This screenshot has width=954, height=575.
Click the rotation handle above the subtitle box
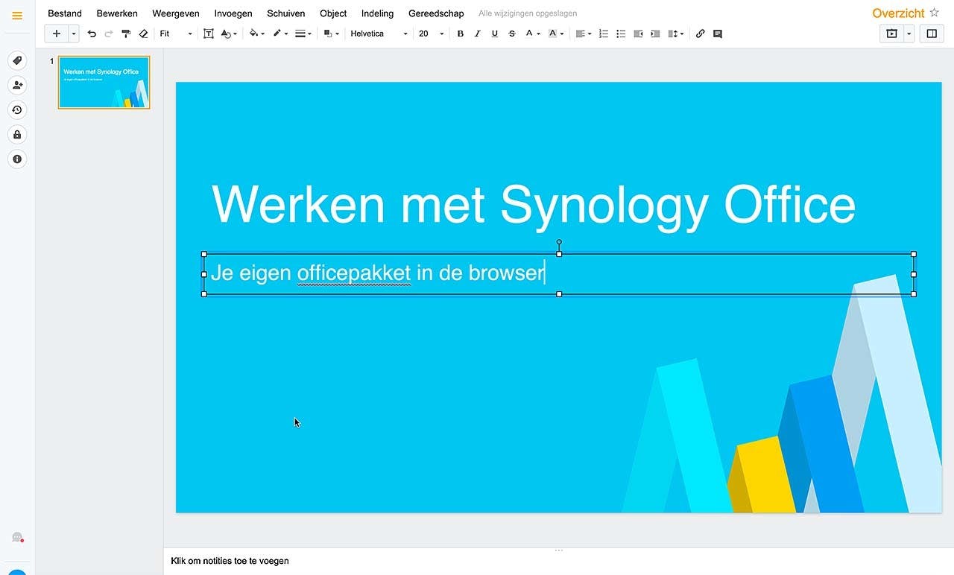pyautogui.click(x=559, y=242)
